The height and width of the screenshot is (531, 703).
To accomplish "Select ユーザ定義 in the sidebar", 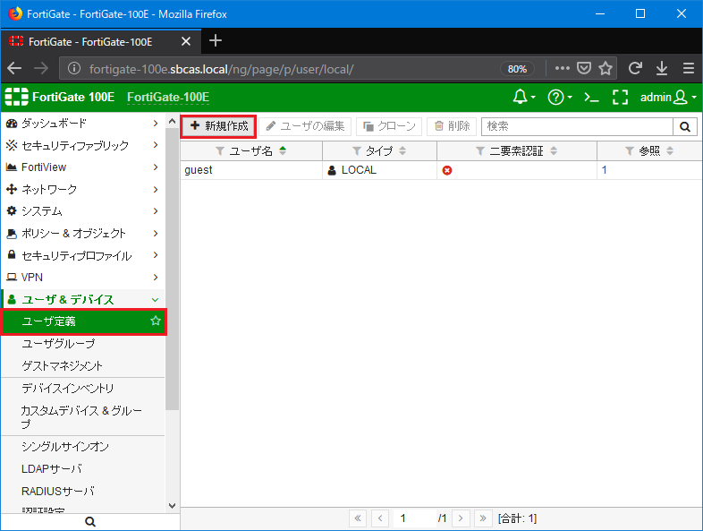I will 83,321.
